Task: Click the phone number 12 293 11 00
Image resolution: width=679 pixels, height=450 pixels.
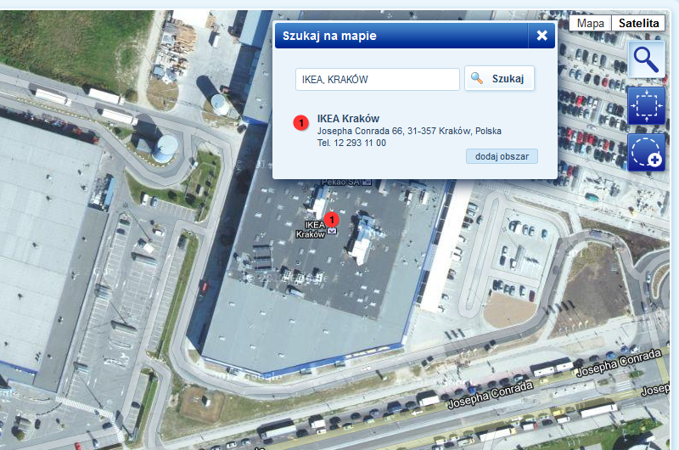Action: (359, 143)
